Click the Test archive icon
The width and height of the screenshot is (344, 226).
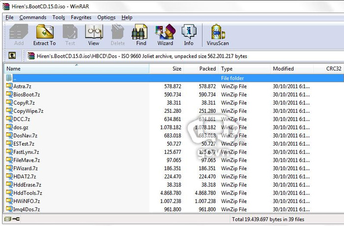click(70, 35)
